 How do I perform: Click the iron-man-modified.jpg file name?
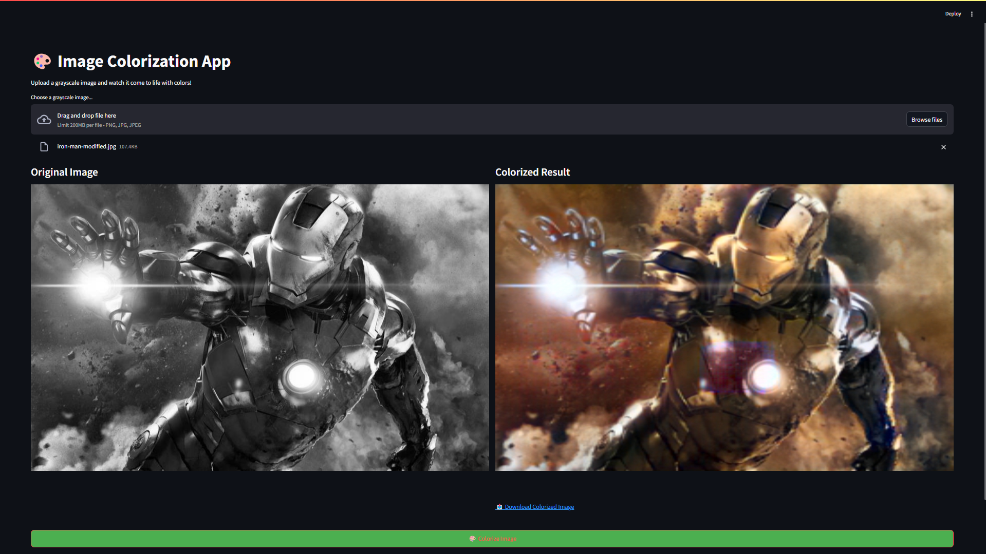coord(86,146)
